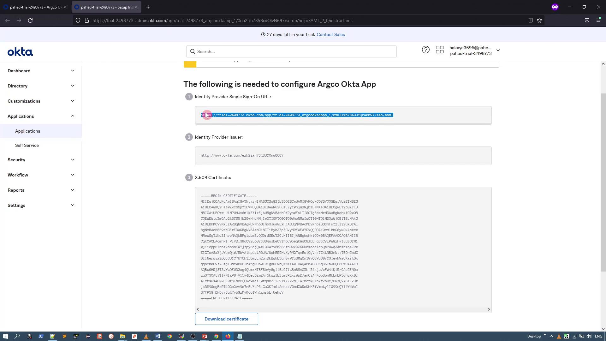Click the highlighted Single Sign-On URL
Image resolution: width=606 pixels, height=341 pixels.
point(297,115)
